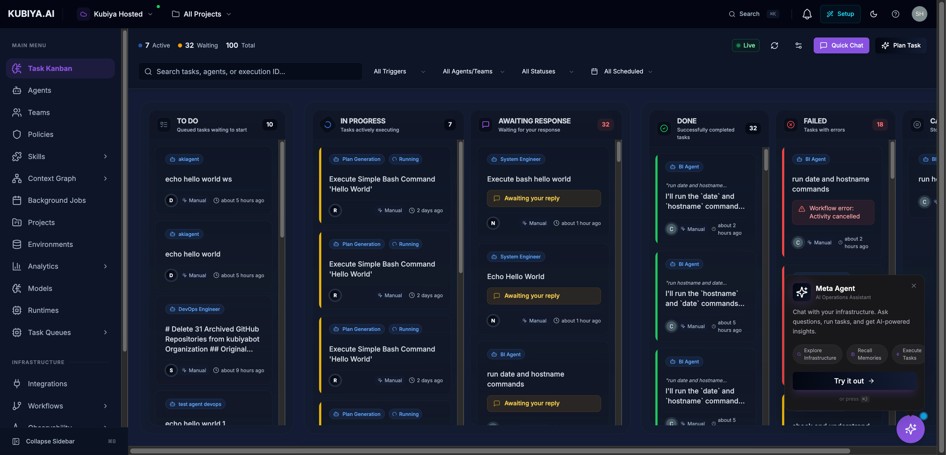Screen dimensions: 946x455
Task: Open Background Jobs from sidebar
Action: [57, 200]
